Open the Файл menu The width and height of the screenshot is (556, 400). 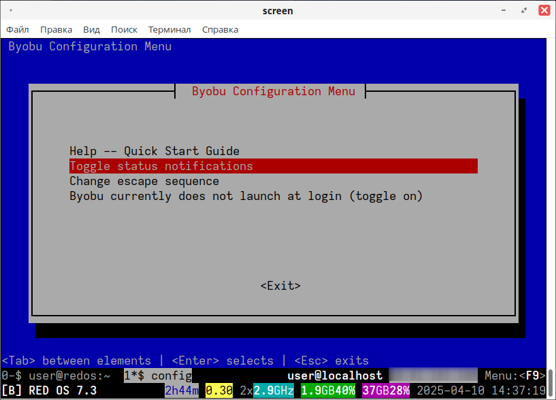click(x=18, y=29)
